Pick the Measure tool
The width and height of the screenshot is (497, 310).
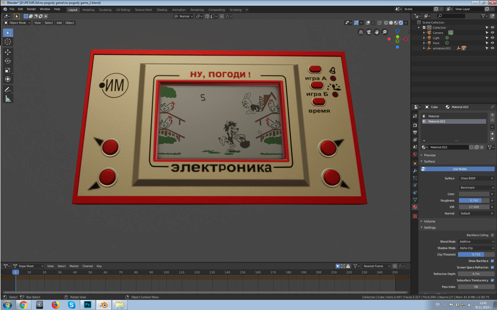(x=8, y=99)
